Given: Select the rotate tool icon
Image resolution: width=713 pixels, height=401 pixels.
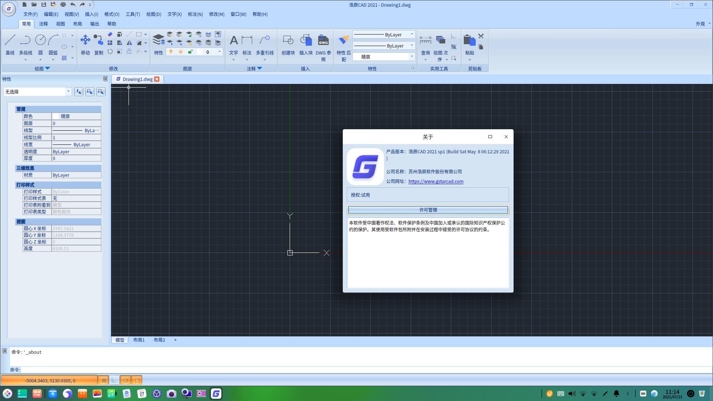Looking at the screenshot, I should point(110,52).
